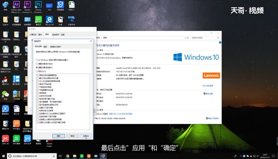Open the 数据执行保护 tab
The height and width of the screenshot is (159, 278).
tap(56, 47)
